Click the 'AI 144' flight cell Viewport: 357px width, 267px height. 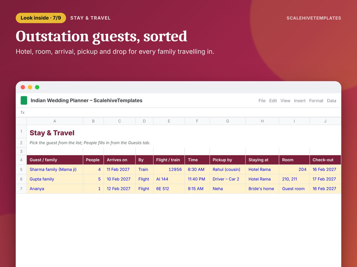point(169,179)
